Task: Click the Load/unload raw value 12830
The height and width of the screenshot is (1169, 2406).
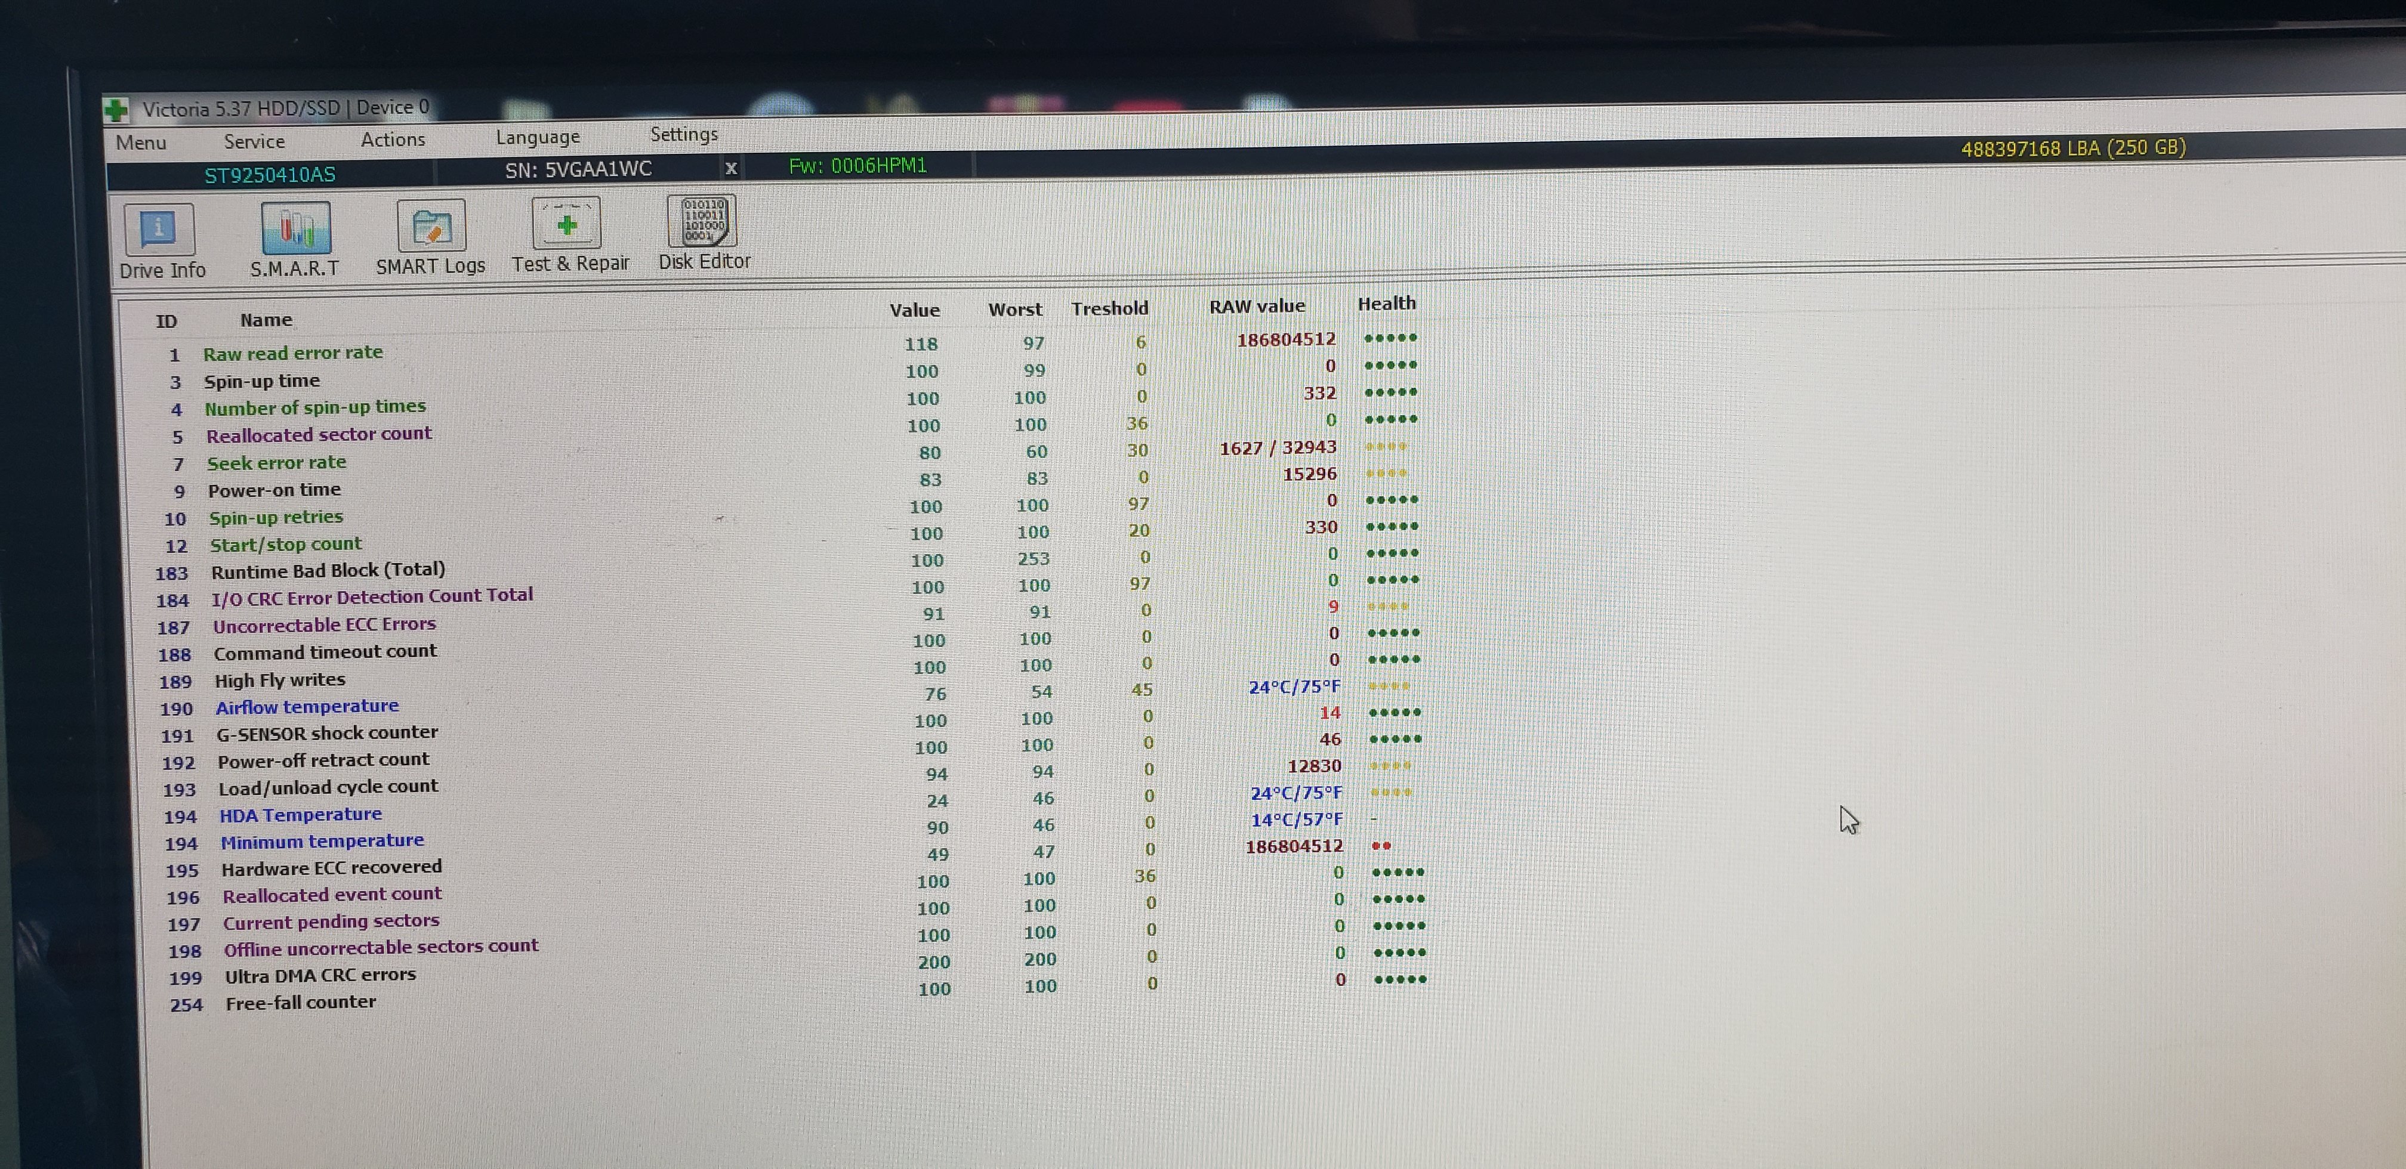Action: click(1314, 766)
